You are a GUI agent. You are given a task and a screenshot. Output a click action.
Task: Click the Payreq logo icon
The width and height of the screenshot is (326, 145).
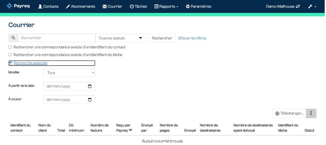(9, 6)
